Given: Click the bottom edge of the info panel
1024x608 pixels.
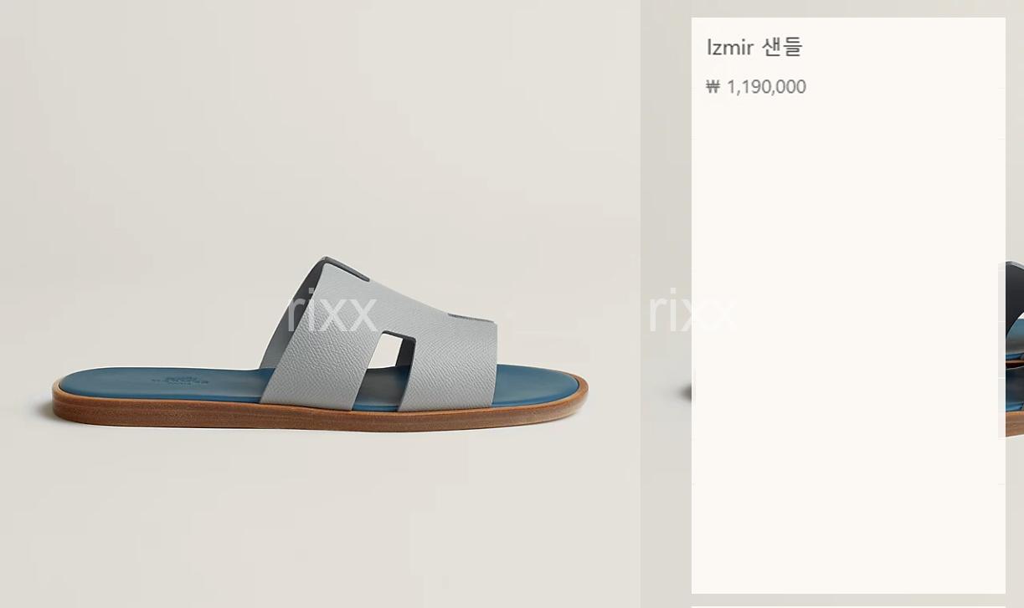Looking at the screenshot, I should 848,592.
